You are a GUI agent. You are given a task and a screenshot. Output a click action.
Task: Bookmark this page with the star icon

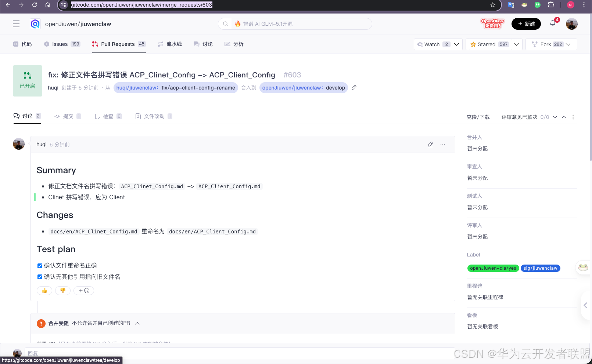pos(493,5)
